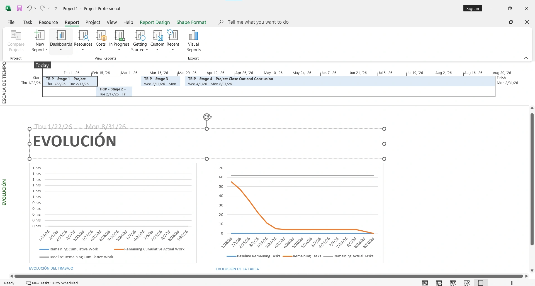Click the Sign in button
Viewport: 535px width, 286px height.
click(472, 8)
